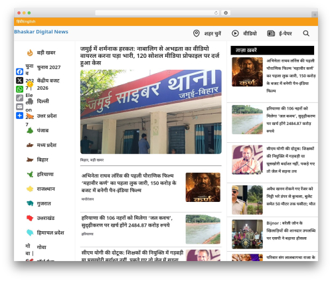Image resolution: width=332 pixels, height=281 pixels.
Task: Click Gujarat map icon
Action: [x=30, y=203]
